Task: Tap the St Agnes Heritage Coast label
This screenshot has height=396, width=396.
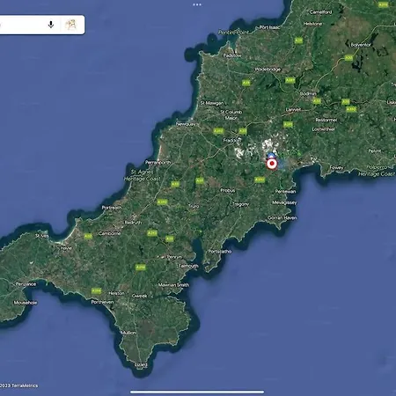Action: (142, 175)
